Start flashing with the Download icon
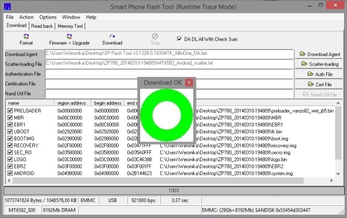 coord(112,36)
